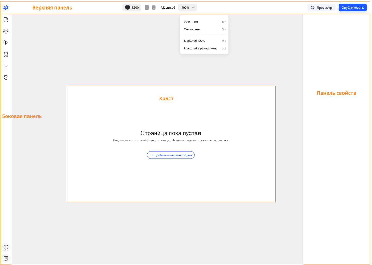This screenshot has height=265, width=372.
Task: Open the design styles sidebar icon
Action: pos(6,43)
